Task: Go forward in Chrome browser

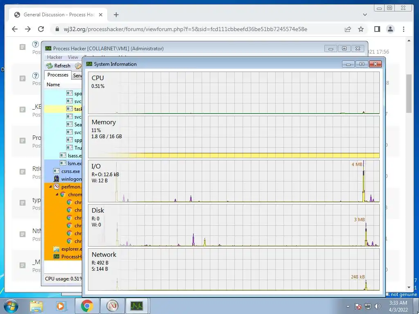Action: pyautogui.click(x=28, y=29)
